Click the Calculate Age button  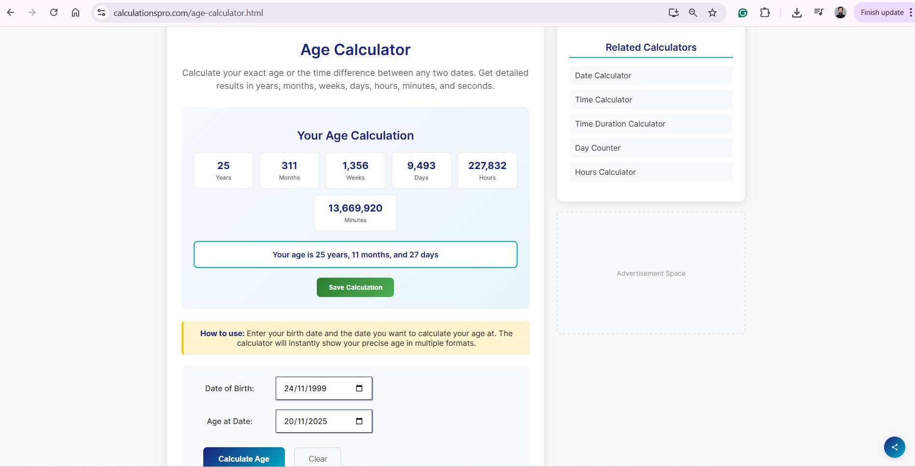pos(244,458)
